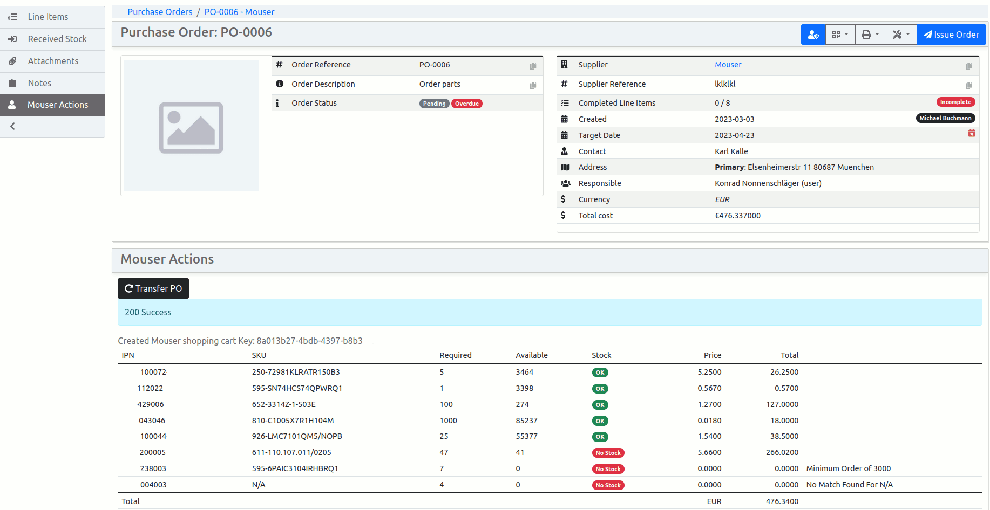Image resolution: width=990 pixels, height=510 pixels.
Task: Open the Attachments sidebar section
Action: [52, 61]
